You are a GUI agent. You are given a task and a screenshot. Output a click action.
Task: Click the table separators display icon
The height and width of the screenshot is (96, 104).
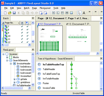point(62,13)
